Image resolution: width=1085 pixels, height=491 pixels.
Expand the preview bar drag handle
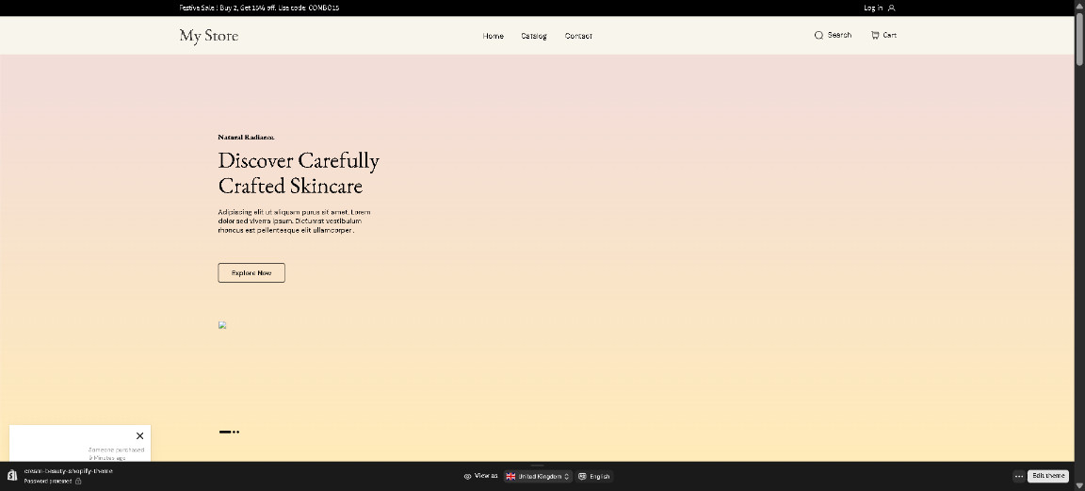click(537, 465)
